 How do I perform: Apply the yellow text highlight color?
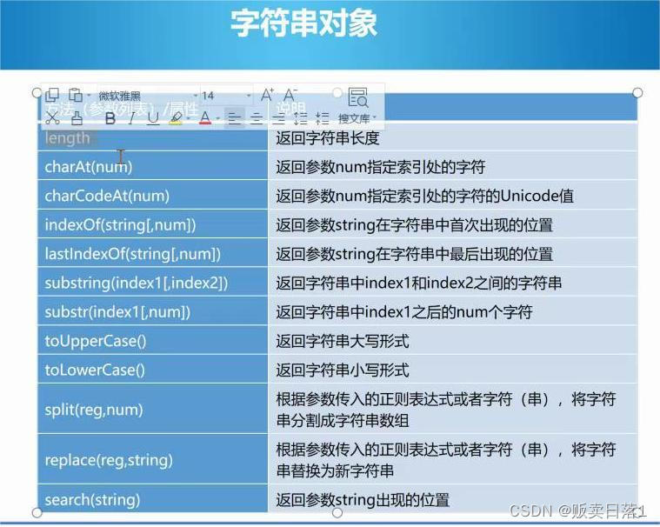click(176, 118)
